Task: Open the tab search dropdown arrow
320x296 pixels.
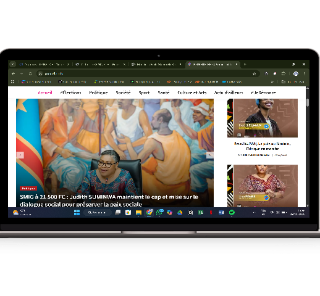Action: 12,64
